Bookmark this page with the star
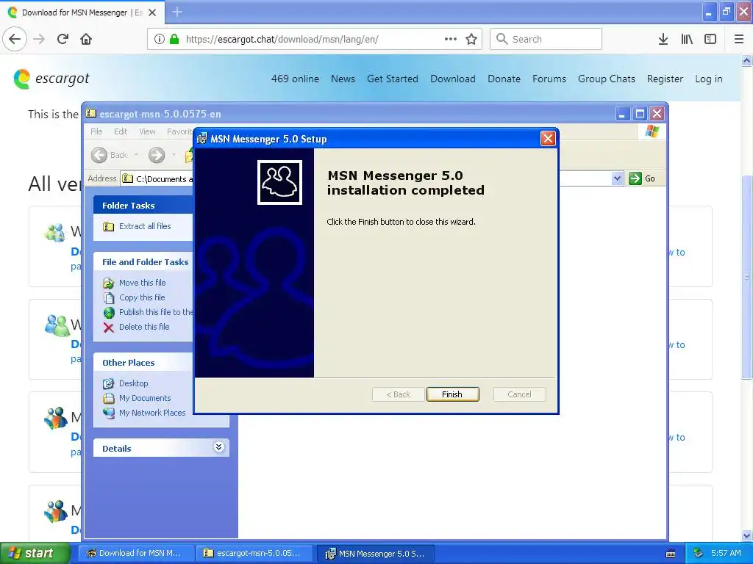Screen dimensions: 753x564 click(471, 39)
